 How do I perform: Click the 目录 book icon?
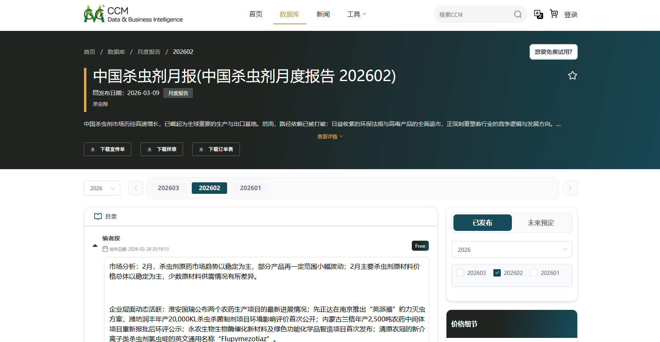[x=98, y=216]
